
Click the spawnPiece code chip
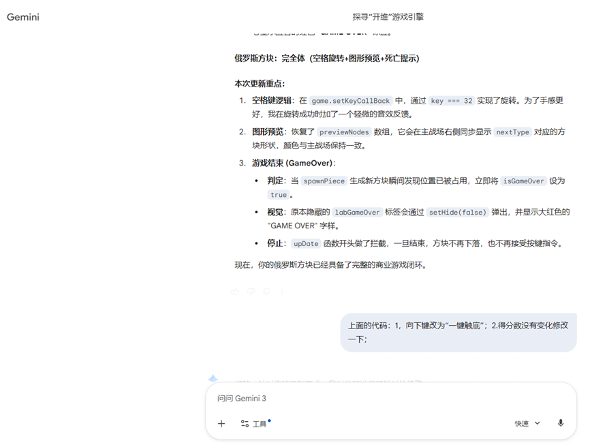pyautogui.click(x=324, y=181)
